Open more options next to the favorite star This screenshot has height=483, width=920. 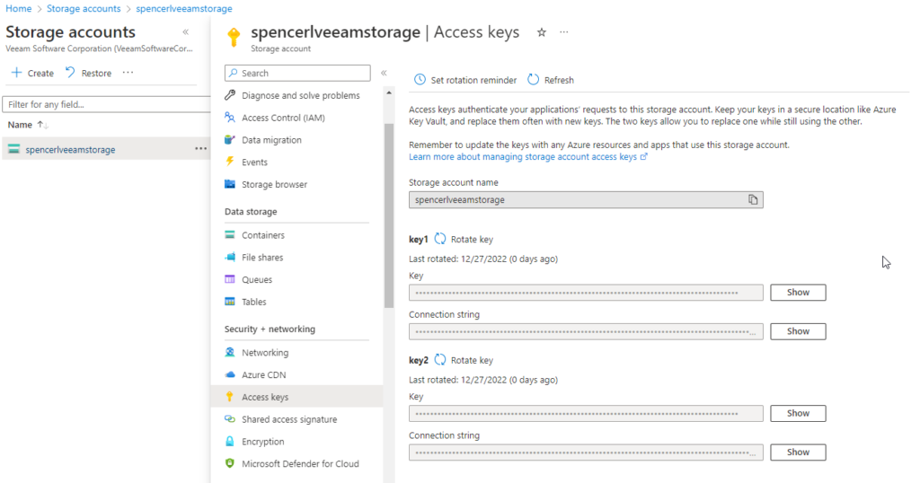(564, 32)
